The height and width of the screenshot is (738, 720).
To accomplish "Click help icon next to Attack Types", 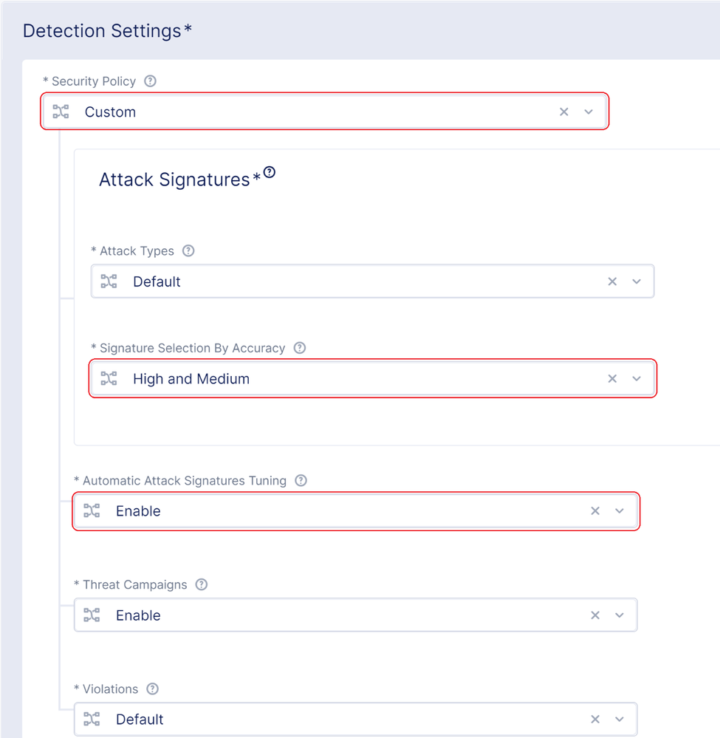I will (x=188, y=251).
